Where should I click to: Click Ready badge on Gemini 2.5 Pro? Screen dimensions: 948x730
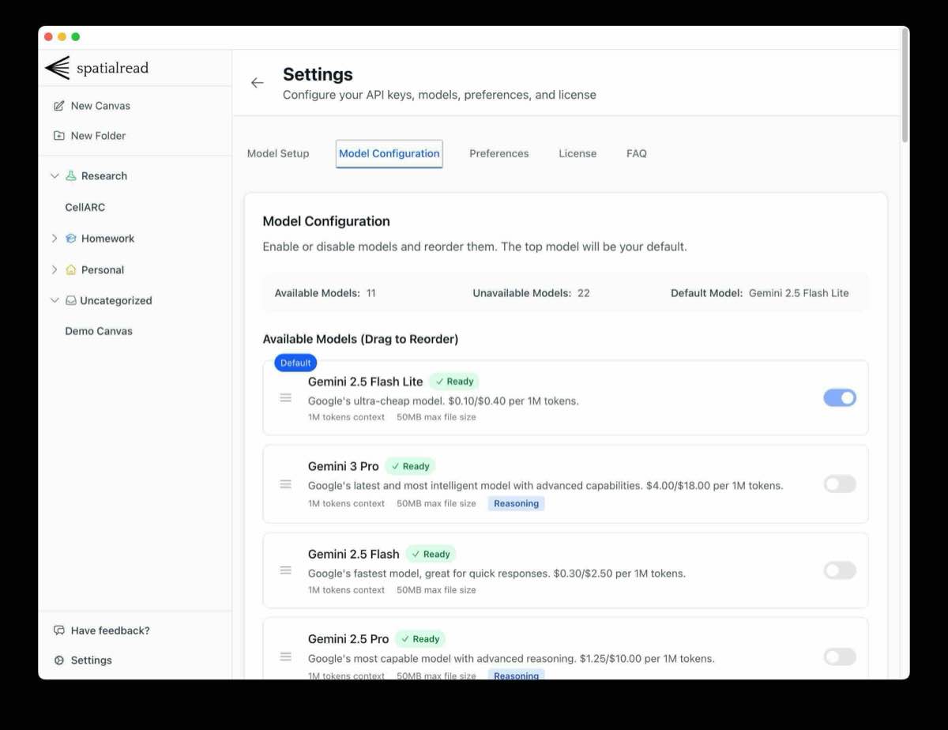[420, 639]
